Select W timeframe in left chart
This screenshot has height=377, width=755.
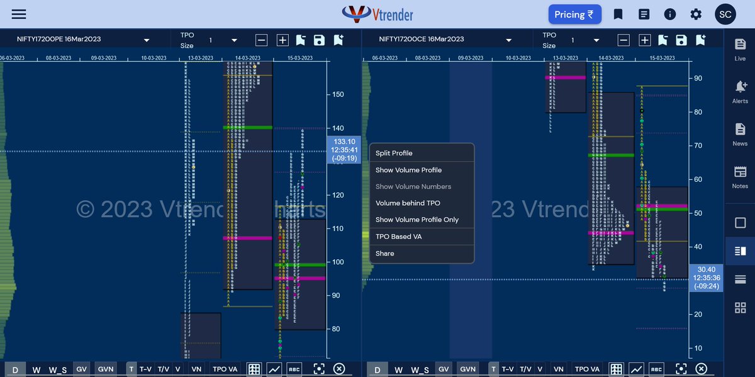coord(36,369)
